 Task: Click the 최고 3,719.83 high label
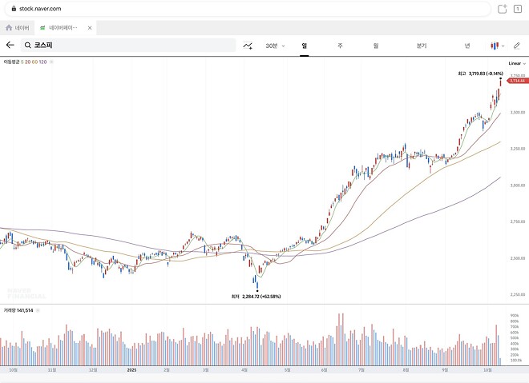480,74
